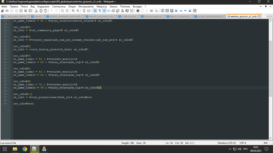Click the UTF-8 encoding status field
This screenshot has width=273, height=153.
click(x=243, y=143)
